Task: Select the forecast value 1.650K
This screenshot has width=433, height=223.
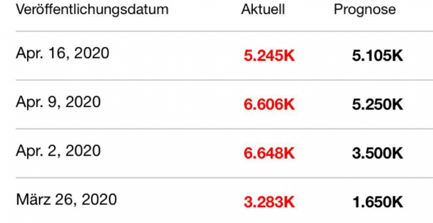Action: point(377,202)
